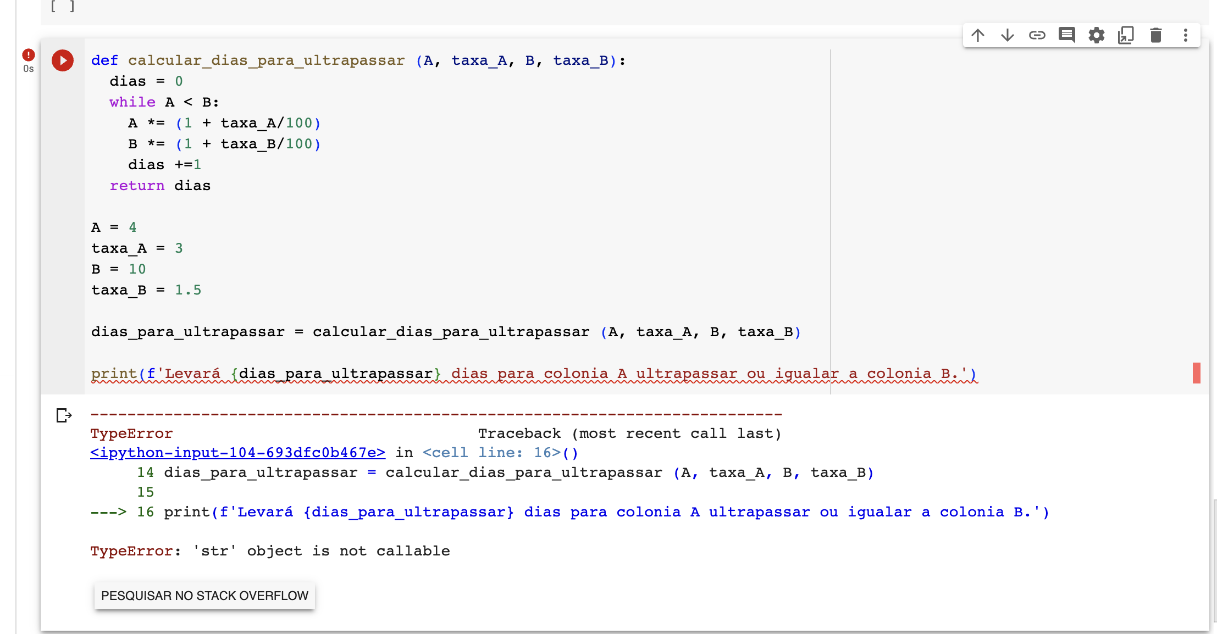Click the 'B = 10' assignment line
1217x634 pixels.
pos(119,269)
